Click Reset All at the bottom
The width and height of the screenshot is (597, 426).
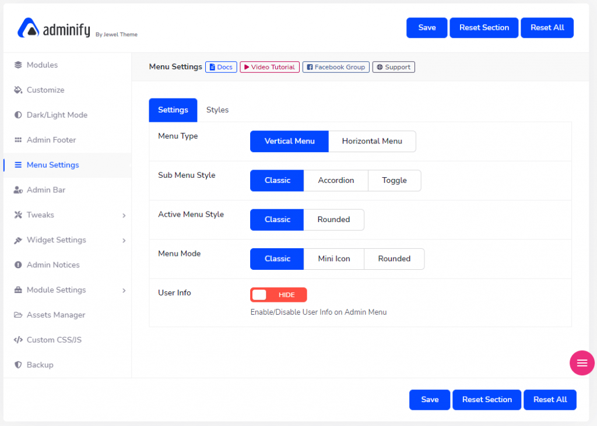pyautogui.click(x=550, y=400)
